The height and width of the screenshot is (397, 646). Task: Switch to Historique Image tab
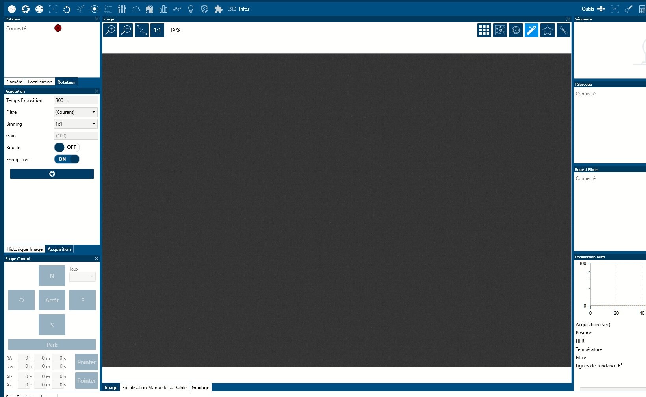pos(24,249)
